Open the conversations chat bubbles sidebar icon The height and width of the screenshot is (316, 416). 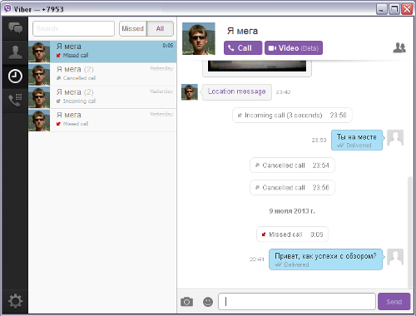click(x=15, y=28)
